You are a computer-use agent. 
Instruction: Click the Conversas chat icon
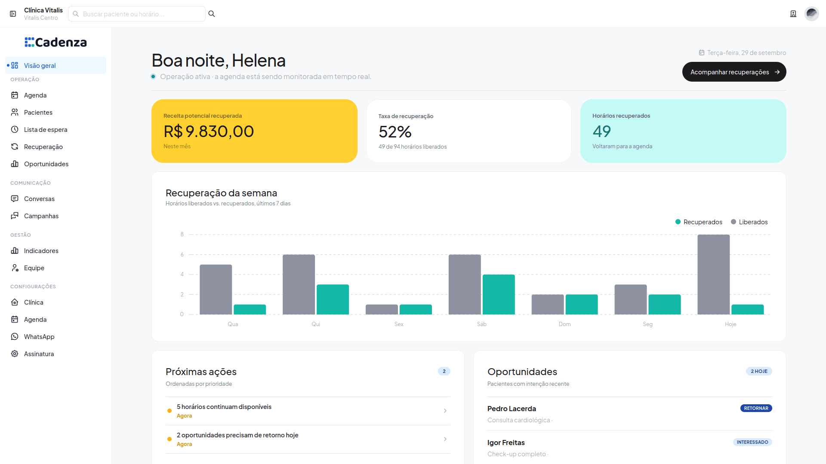click(15, 198)
